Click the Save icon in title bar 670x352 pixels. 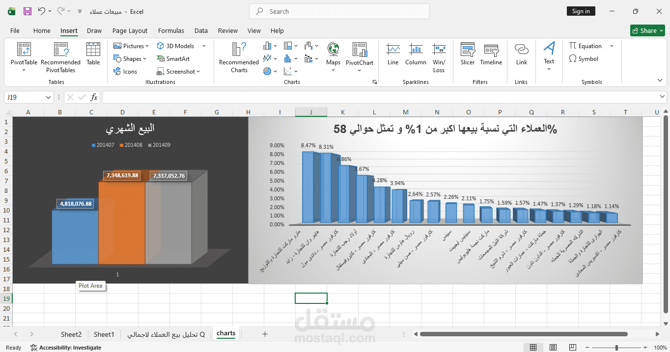pos(28,11)
